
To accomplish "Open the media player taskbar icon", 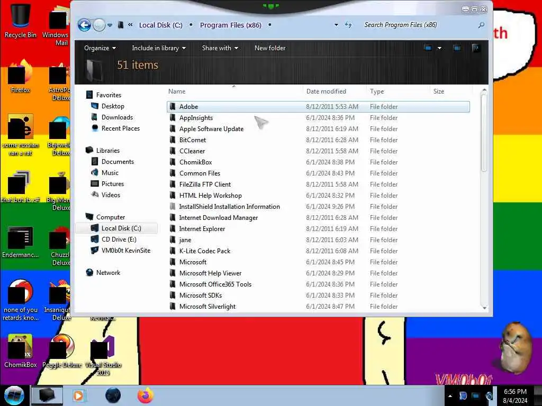I will (x=79, y=395).
